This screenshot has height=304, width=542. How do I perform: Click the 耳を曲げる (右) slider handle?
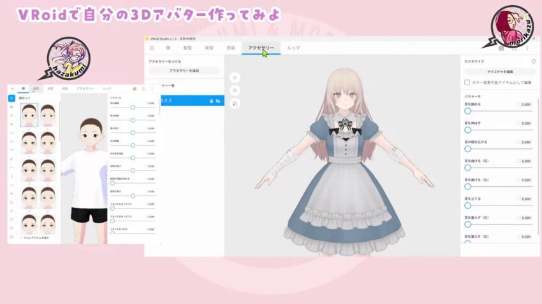[467, 168]
